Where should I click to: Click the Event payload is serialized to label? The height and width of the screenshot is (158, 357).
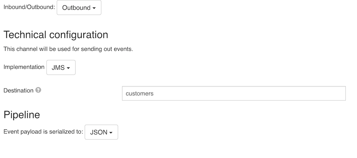43,132
